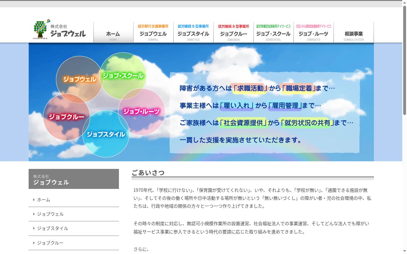The height and width of the screenshot is (254, 407).
Task: Open the ジョブ・ルーツ JOBROOTS nav tab
Action: point(314,32)
